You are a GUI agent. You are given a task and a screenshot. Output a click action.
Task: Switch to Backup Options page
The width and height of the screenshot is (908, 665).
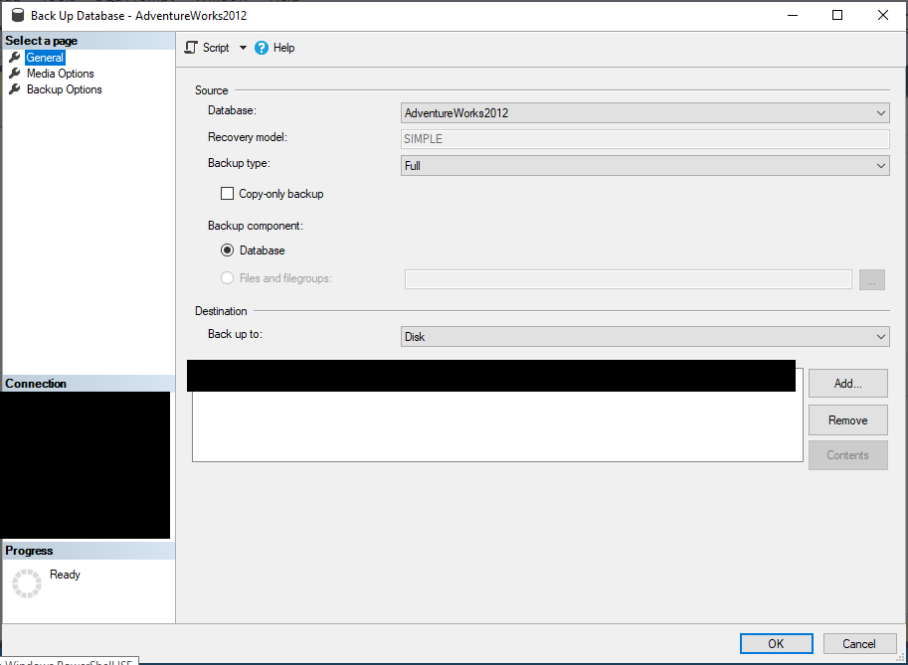tap(65, 89)
